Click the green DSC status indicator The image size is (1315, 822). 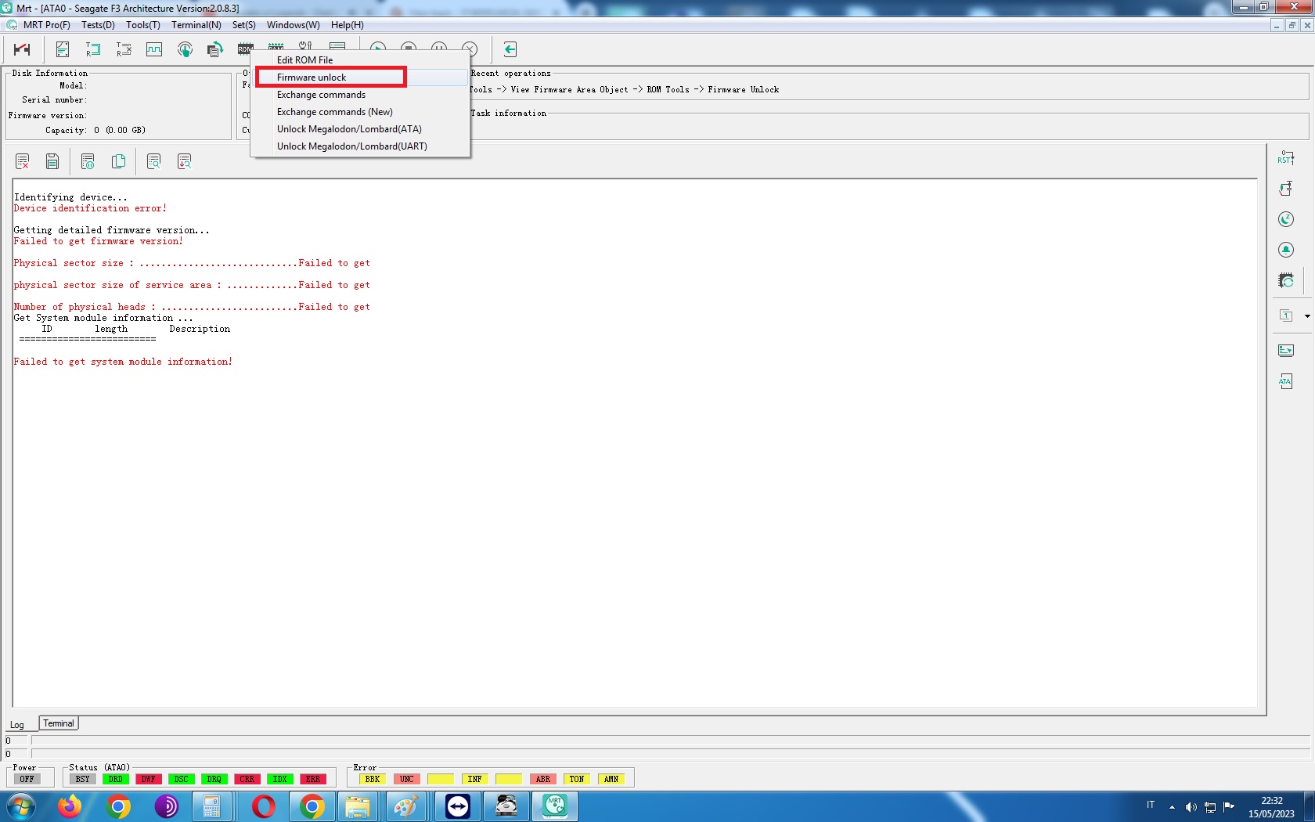(x=181, y=779)
